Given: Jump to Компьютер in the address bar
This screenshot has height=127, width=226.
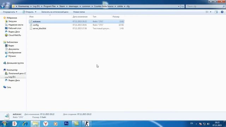Looking at the screenshot, I should tap(24, 6).
